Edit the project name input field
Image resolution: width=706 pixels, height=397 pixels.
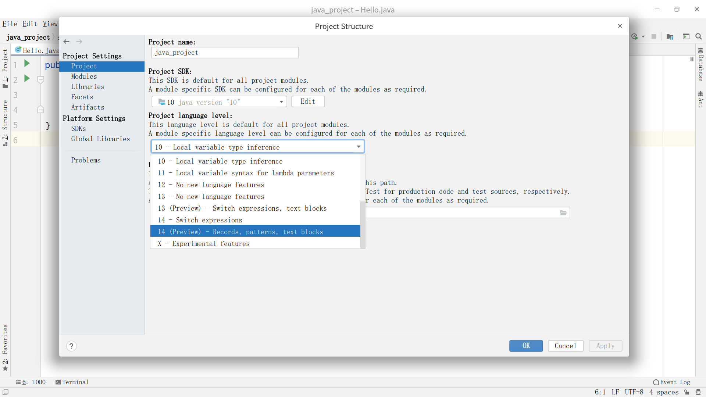point(225,53)
